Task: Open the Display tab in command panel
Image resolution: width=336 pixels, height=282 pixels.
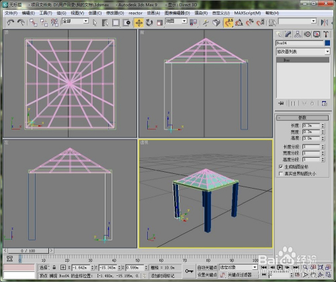Action: pos(317,34)
